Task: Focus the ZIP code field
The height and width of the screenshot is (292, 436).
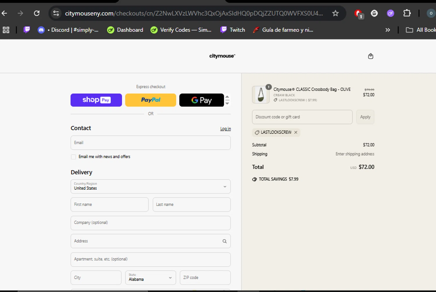Action: coord(205,277)
